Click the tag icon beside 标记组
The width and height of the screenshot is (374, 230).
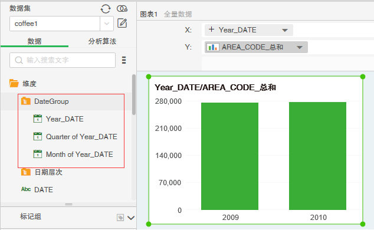coord(120,218)
